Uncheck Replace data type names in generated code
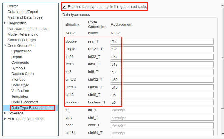This screenshot has width=224, height=139. [64, 7]
